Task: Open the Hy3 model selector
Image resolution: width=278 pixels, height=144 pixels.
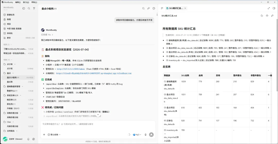Action: [137, 134]
